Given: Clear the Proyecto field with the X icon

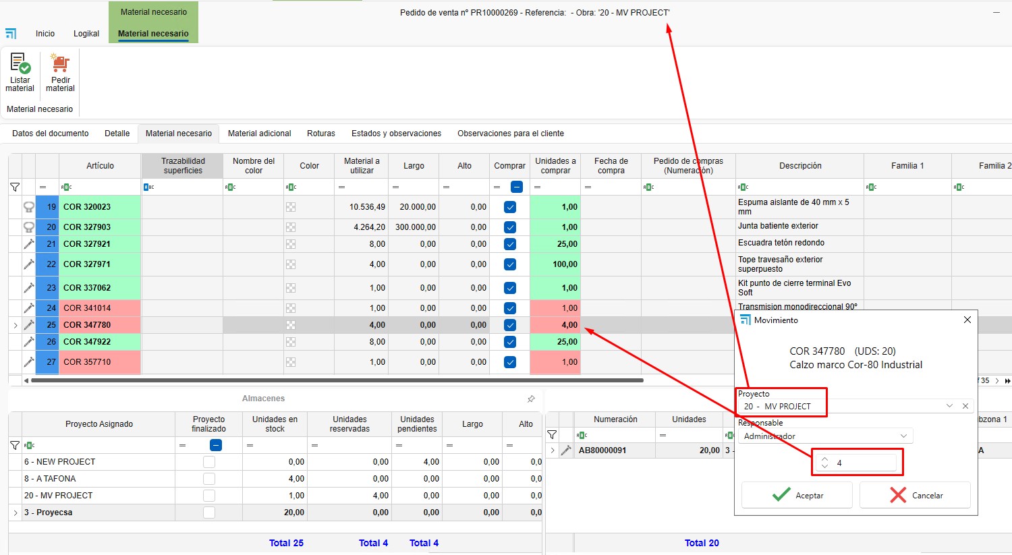Looking at the screenshot, I should [965, 406].
